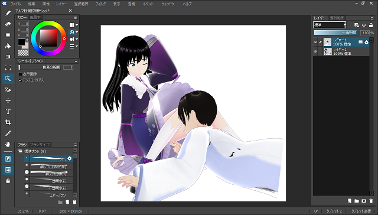
Task: Enable the 表示画像 checkbox
Action: click(x=20, y=74)
